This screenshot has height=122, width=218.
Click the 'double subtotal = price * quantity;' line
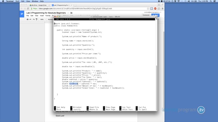[80, 79]
